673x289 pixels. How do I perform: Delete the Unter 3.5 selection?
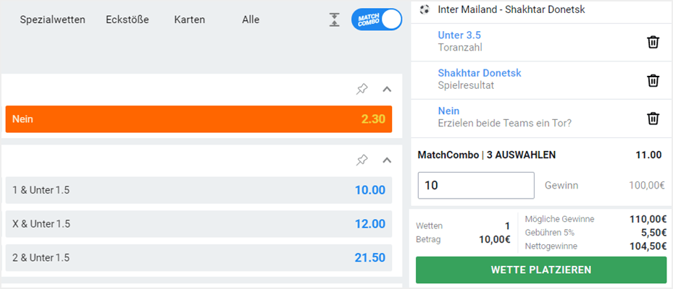[653, 42]
